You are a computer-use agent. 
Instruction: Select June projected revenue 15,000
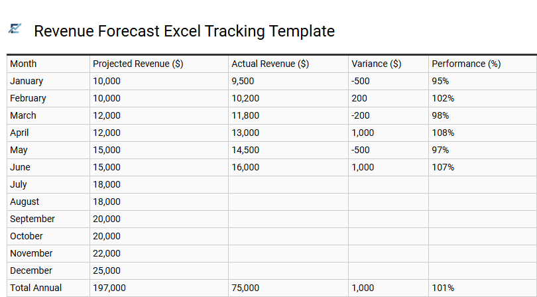[107, 167]
